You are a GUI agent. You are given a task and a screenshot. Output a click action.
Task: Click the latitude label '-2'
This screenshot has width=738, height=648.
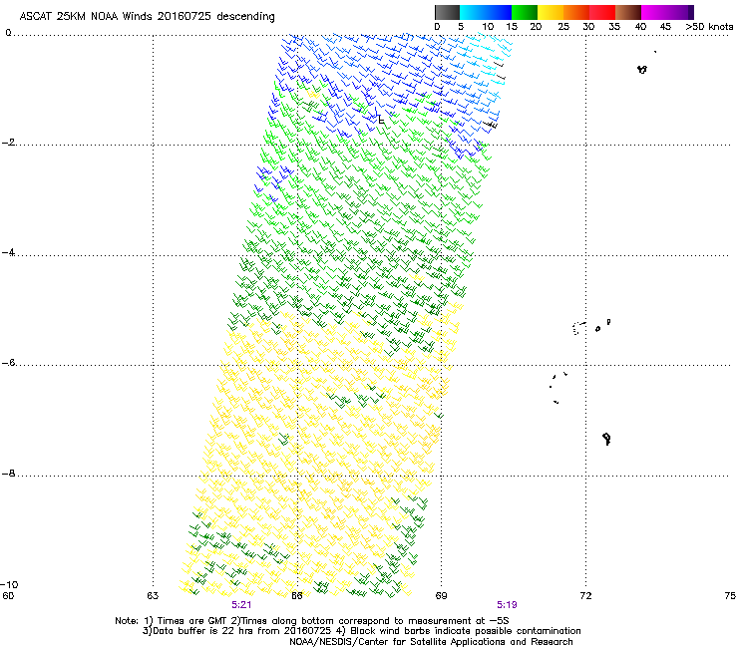tap(8, 143)
